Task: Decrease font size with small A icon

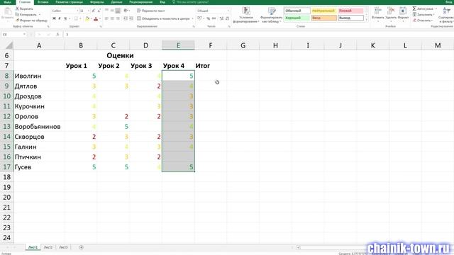Action: coord(99,11)
